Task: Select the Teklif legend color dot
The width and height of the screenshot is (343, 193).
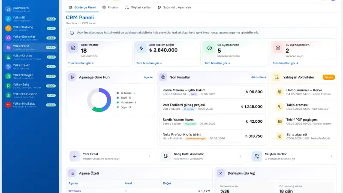Action: tap(117, 98)
